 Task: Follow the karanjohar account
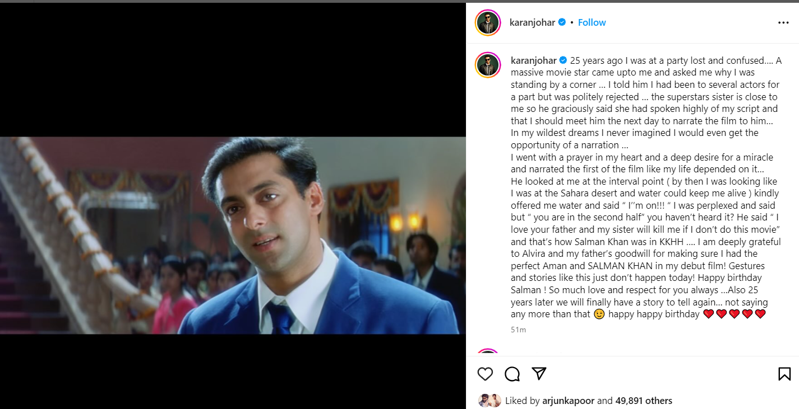(592, 22)
